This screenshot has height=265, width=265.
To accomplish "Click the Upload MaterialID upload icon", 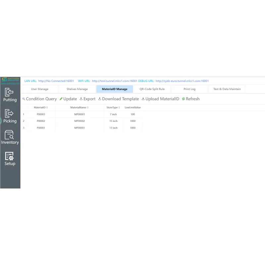I will pyautogui.click(x=142, y=99).
